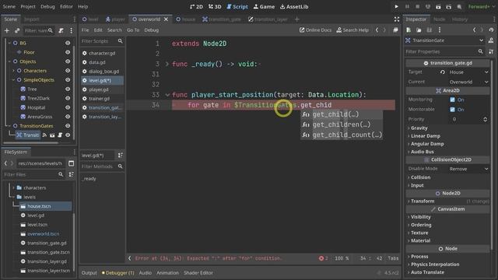Enable the Monitoring checkbox

tap(452, 100)
